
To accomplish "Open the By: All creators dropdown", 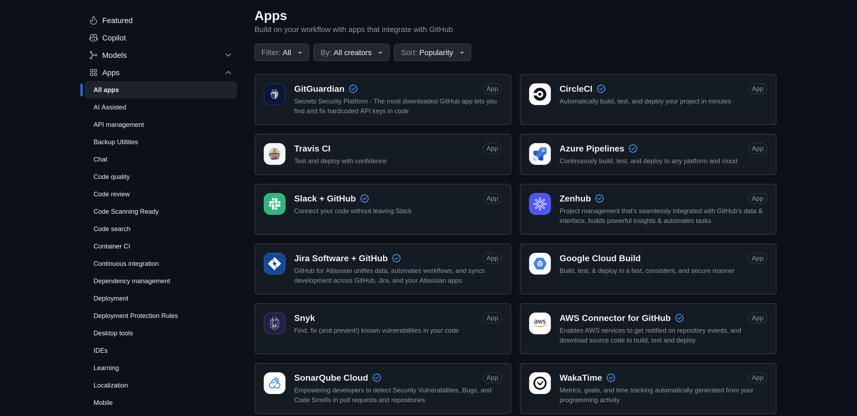I will click(351, 53).
